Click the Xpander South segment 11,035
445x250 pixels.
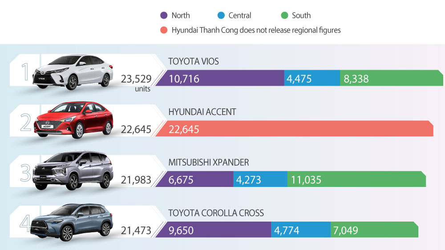356,180
